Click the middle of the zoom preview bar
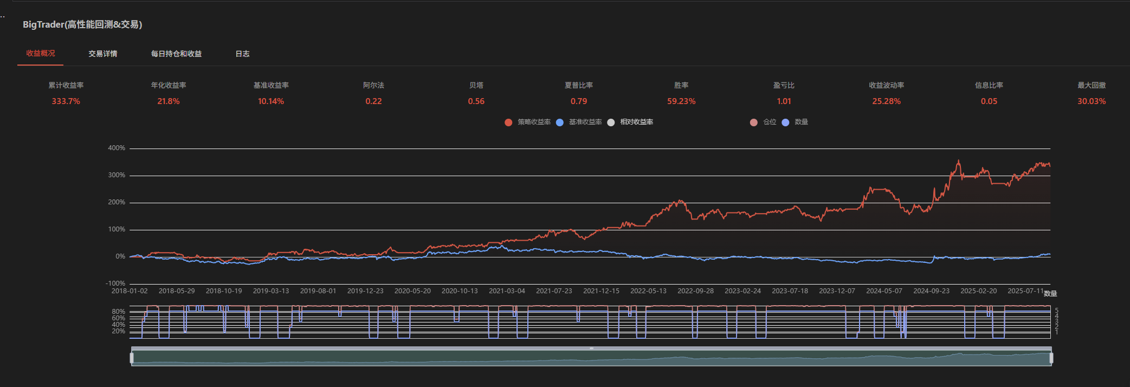 591,358
